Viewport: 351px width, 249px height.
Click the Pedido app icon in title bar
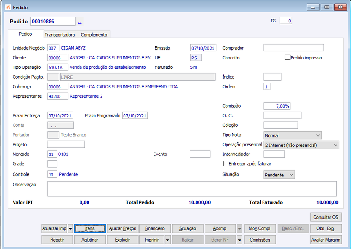click(x=8, y=7)
